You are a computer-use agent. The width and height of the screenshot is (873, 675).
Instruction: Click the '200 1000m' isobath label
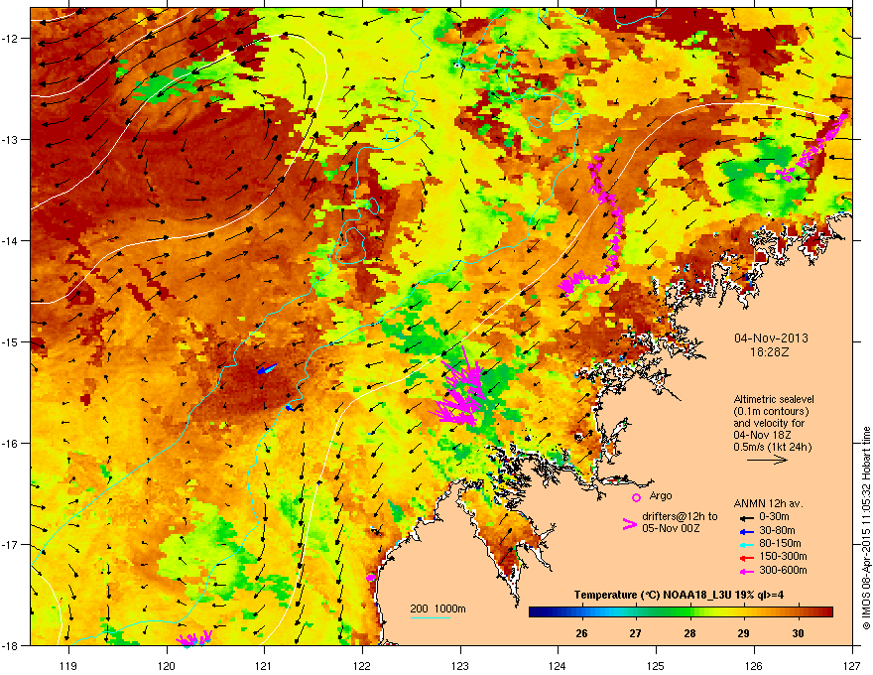click(437, 608)
